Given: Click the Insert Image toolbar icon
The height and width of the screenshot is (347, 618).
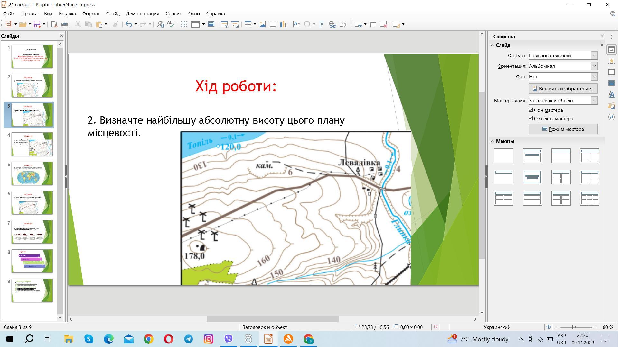Looking at the screenshot, I should pos(262,24).
